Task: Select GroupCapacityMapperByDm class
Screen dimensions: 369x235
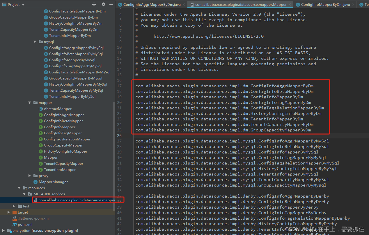Action: pos(73,17)
